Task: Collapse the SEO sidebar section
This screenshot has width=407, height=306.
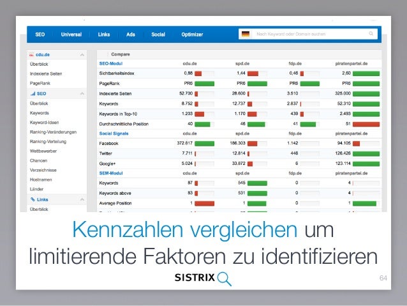Action: click(x=82, y=94)
